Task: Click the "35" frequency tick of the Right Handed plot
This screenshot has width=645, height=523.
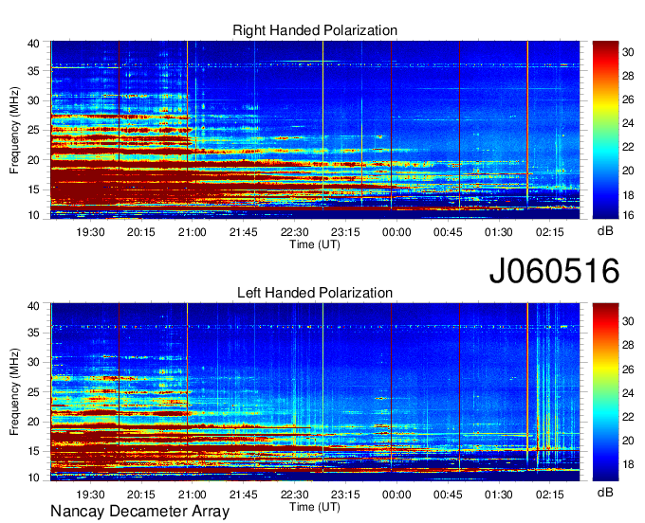Action: [x=33, y=71]
